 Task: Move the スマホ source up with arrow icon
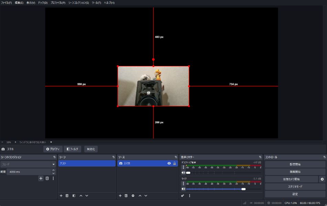[140, 196]
